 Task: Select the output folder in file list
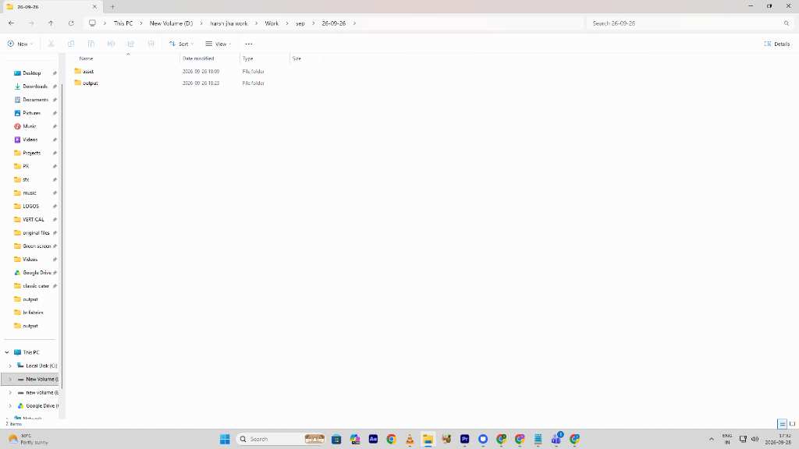tap(91, 83)
